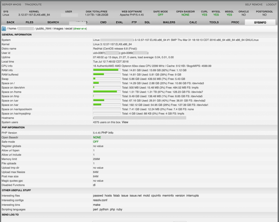Click LOGOUT in the top right
279x222 pixels.
coord(271,5)
